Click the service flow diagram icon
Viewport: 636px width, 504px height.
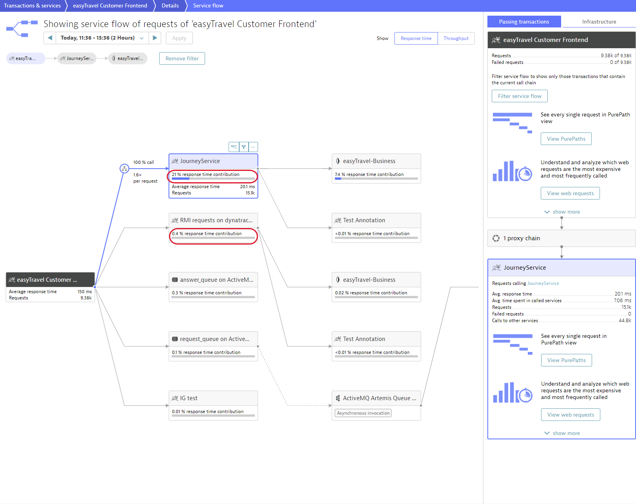[22, 29]
